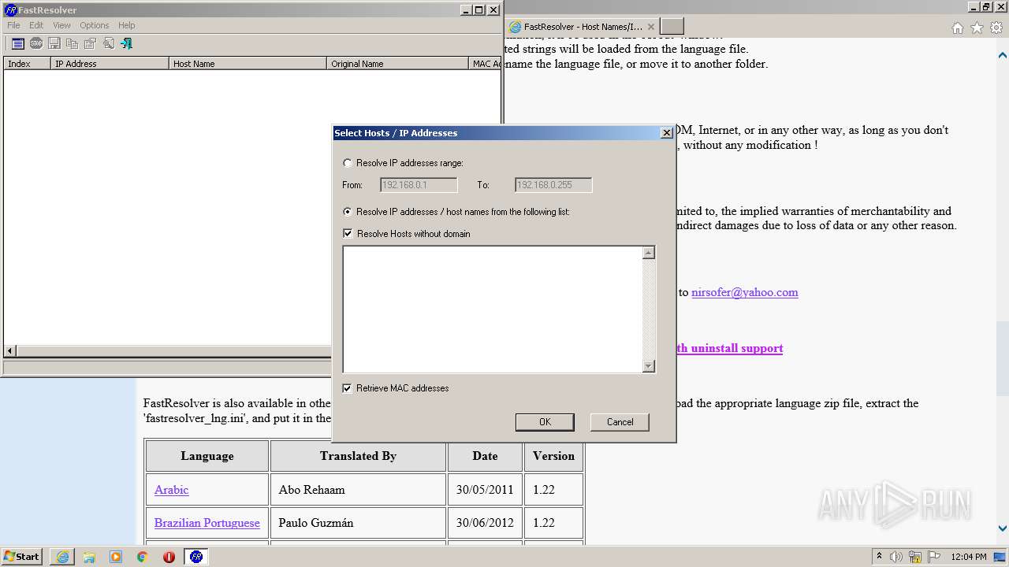Click browser page scroll up arrow
This screenshot has width=1009, height=567.
click(1003, 55)
